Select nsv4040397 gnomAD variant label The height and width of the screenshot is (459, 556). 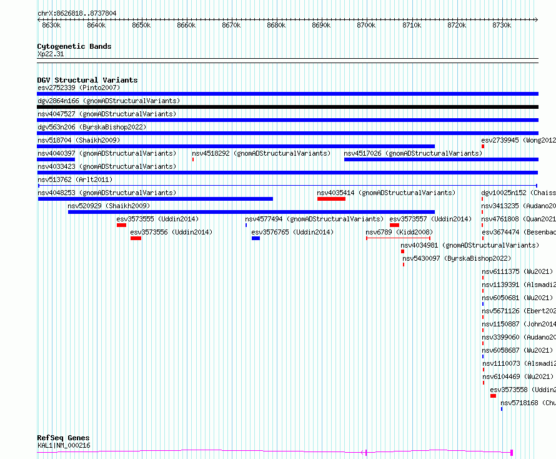pos(107,153)
